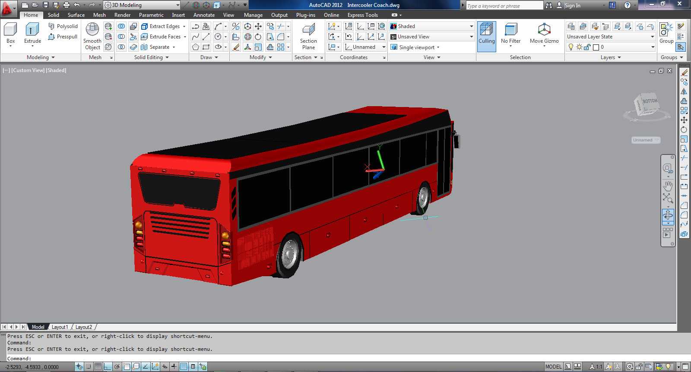Activate the Orbit tool in navigation bar
The width and height of the screenshot is (691, 372).
tap(668, 214)
